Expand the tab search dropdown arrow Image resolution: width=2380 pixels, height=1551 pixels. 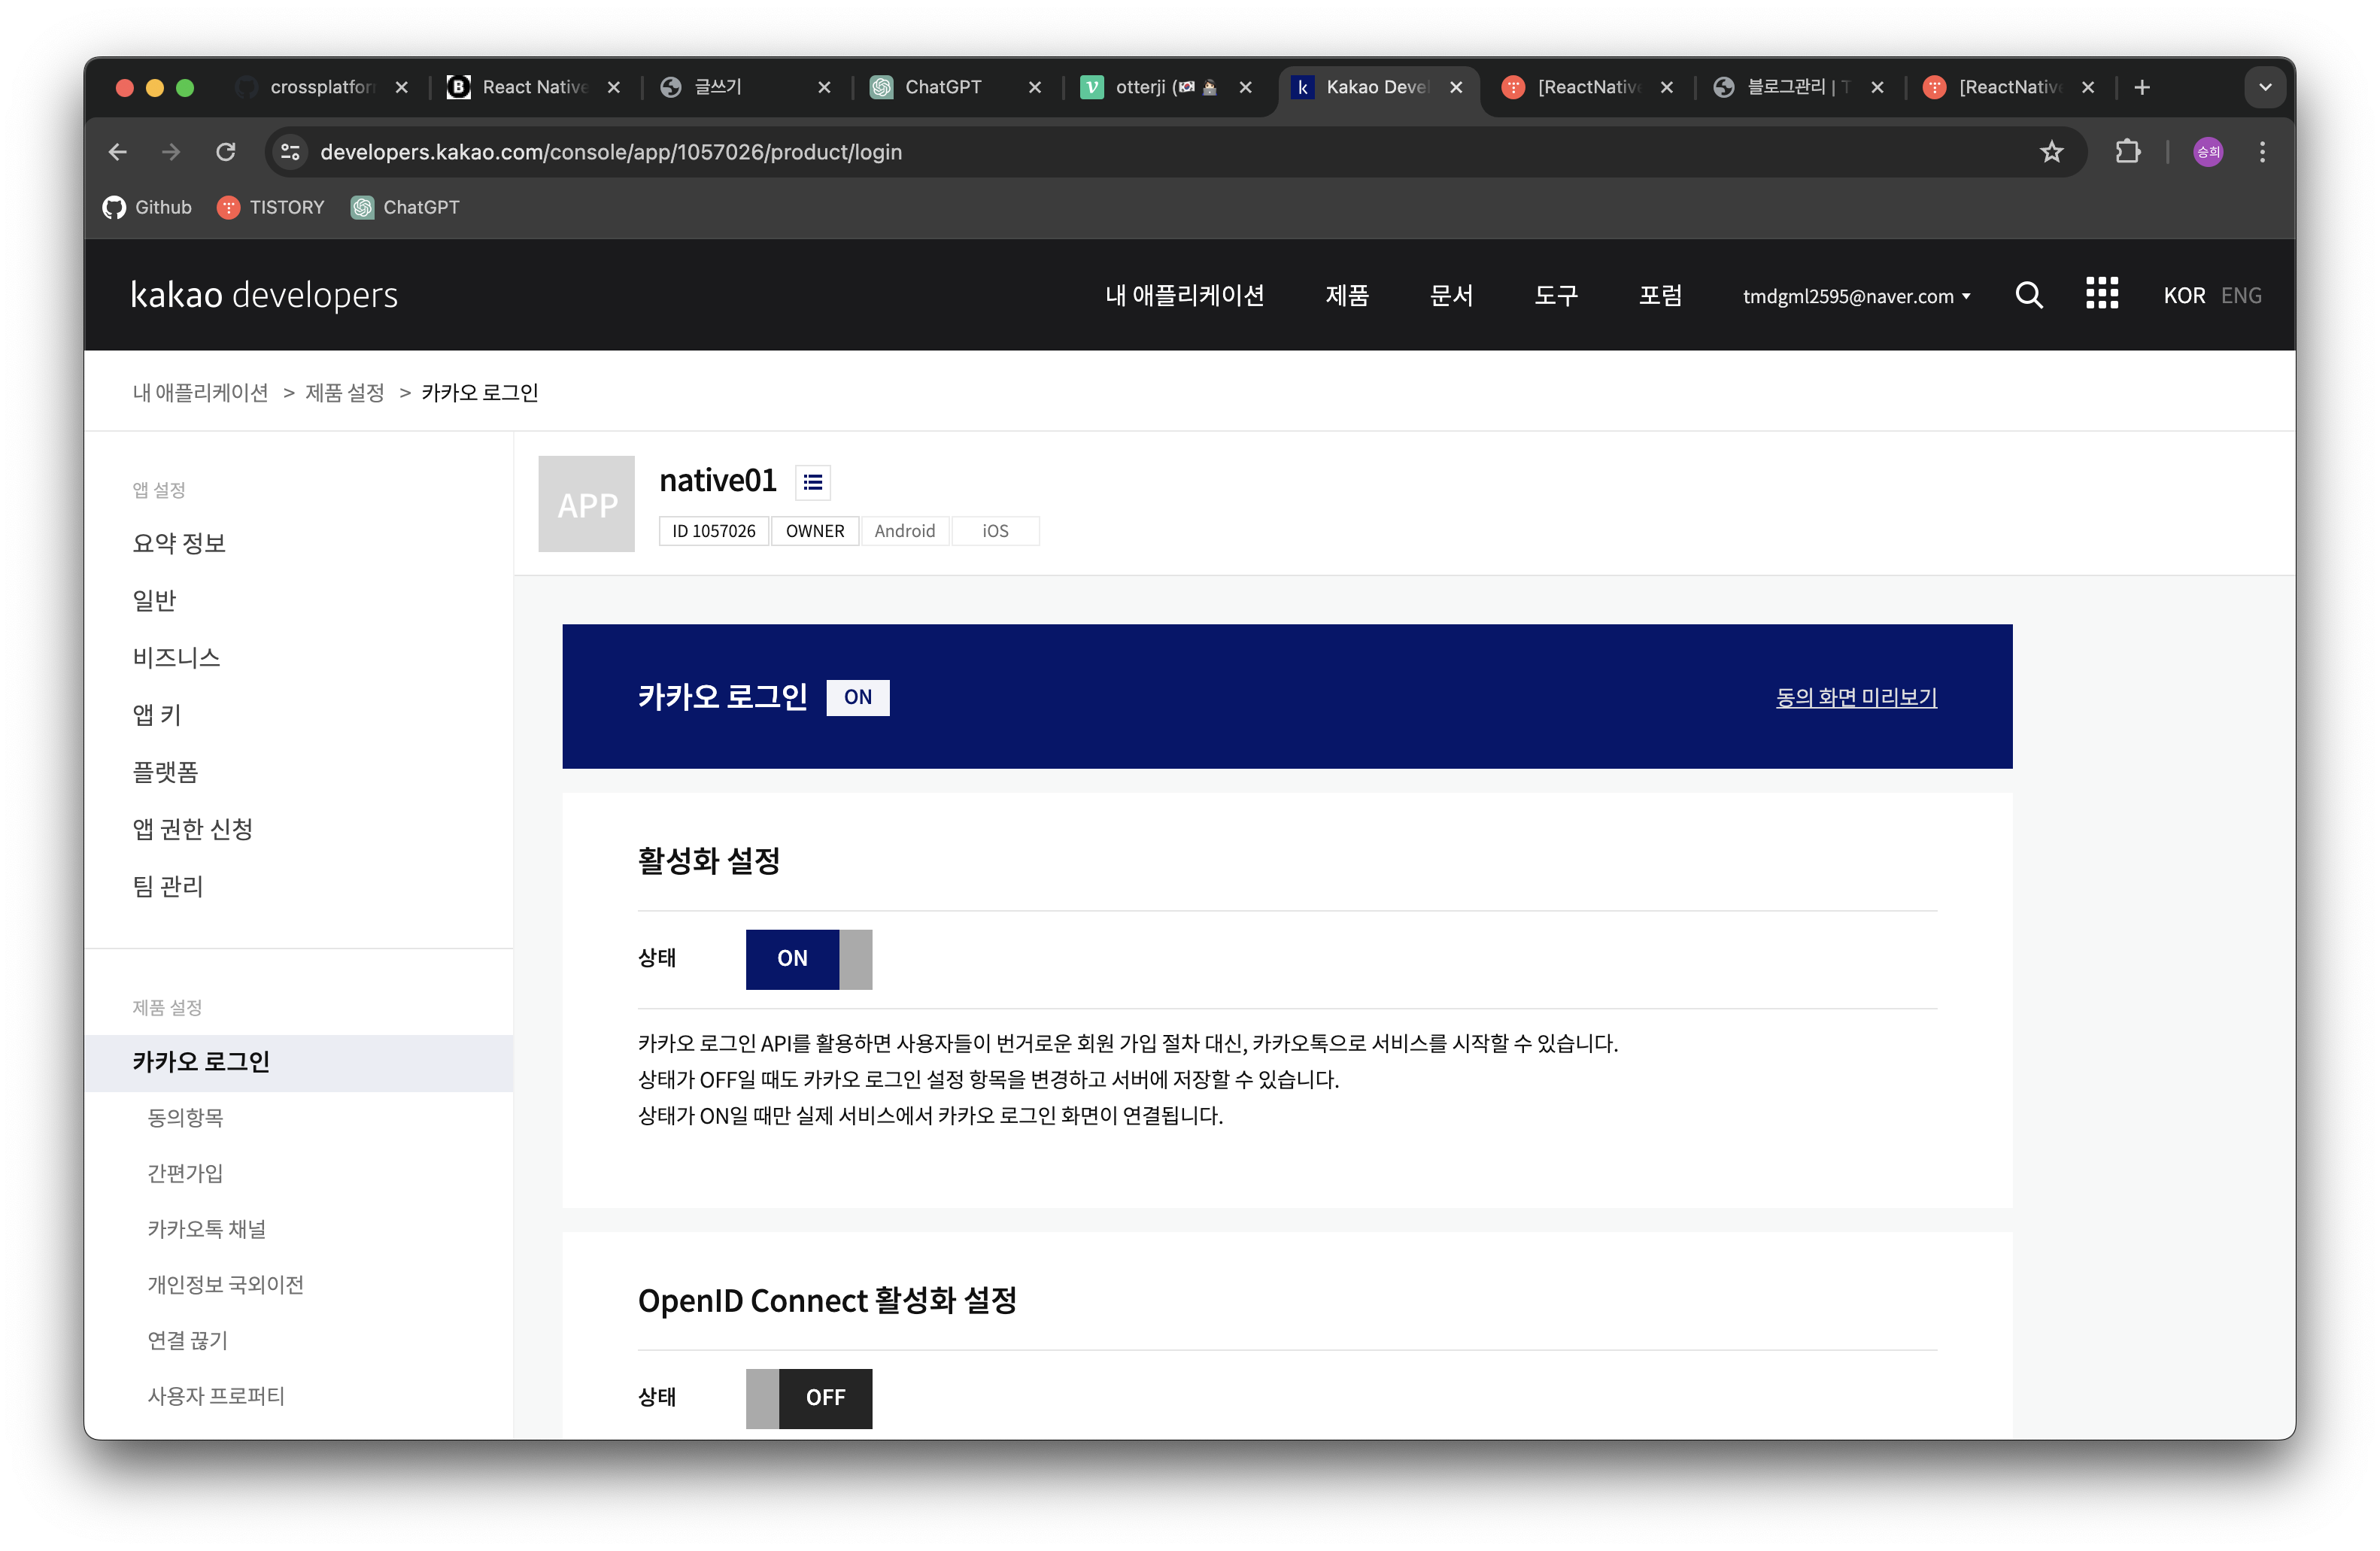[x=2265, y=88]
